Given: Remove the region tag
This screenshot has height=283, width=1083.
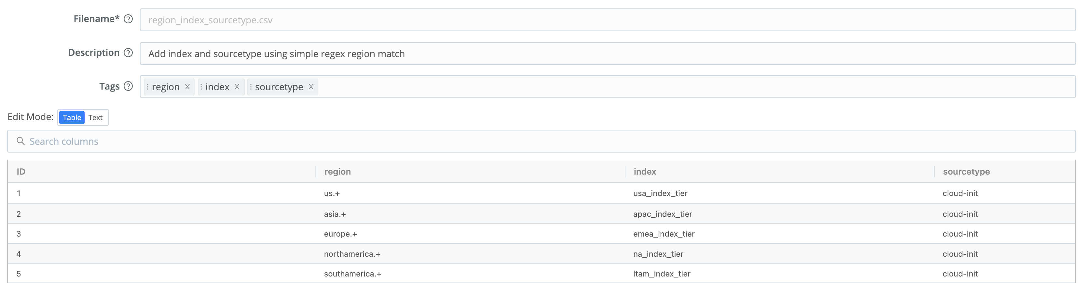Looking at the screenshot, I should [x=187, y=87].
